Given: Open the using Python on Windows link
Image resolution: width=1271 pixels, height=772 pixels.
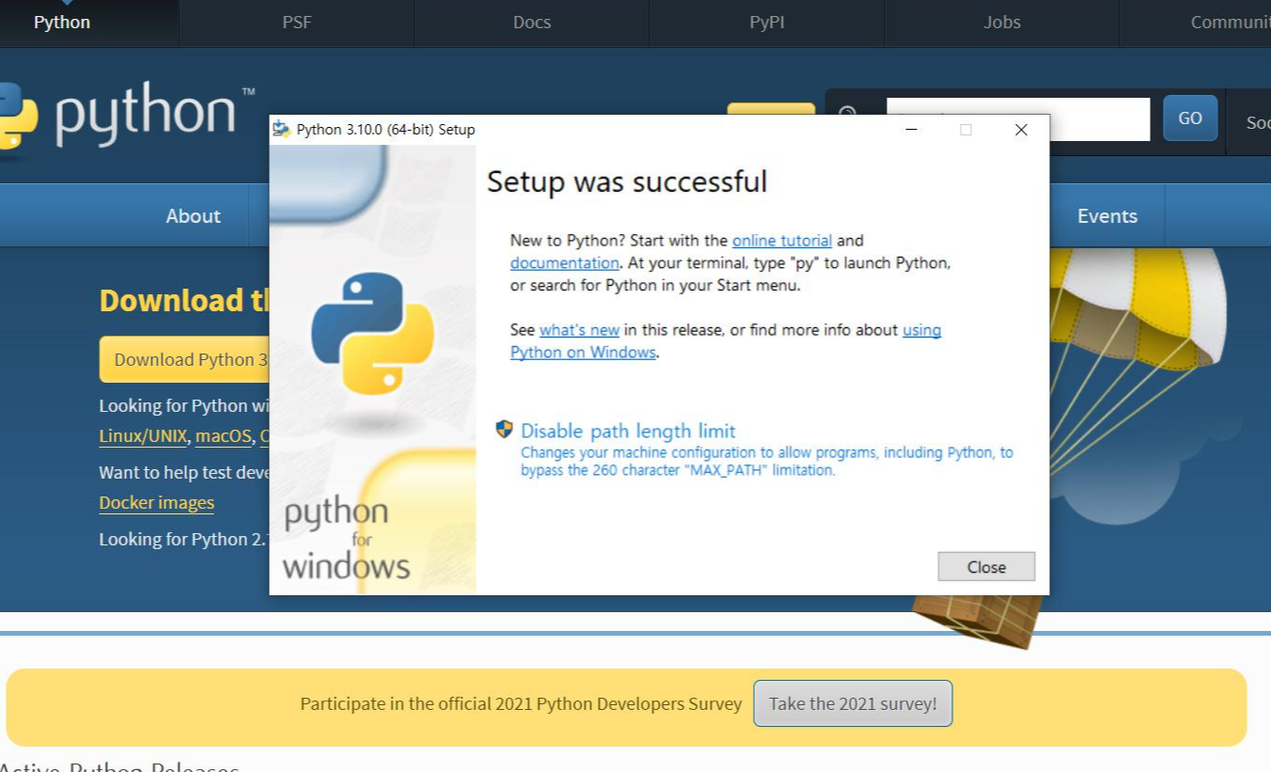Looking at the screenshot, I should 726,341.
